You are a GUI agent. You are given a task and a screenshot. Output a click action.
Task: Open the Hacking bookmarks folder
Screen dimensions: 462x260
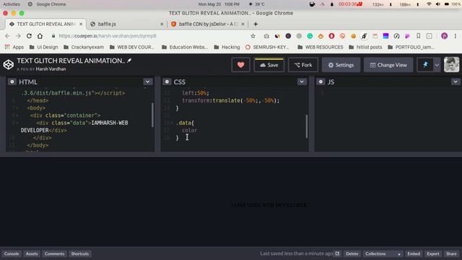tap(227, 47)
